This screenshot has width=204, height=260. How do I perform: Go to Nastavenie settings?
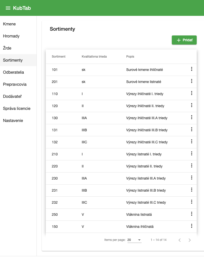coord(13,121)
